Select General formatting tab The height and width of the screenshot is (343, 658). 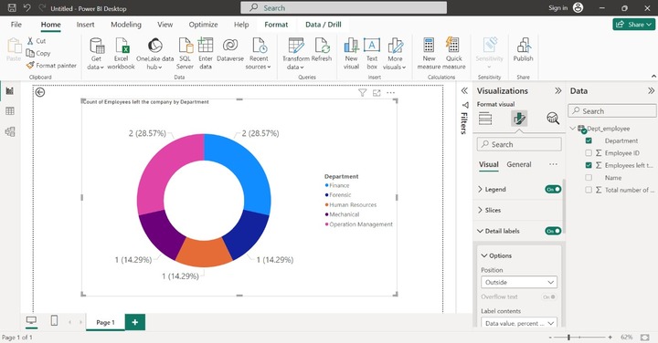[x=519, y=164]
